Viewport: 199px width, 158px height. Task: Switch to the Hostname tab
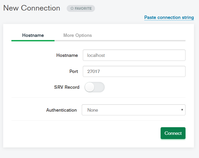pos(33,35)
